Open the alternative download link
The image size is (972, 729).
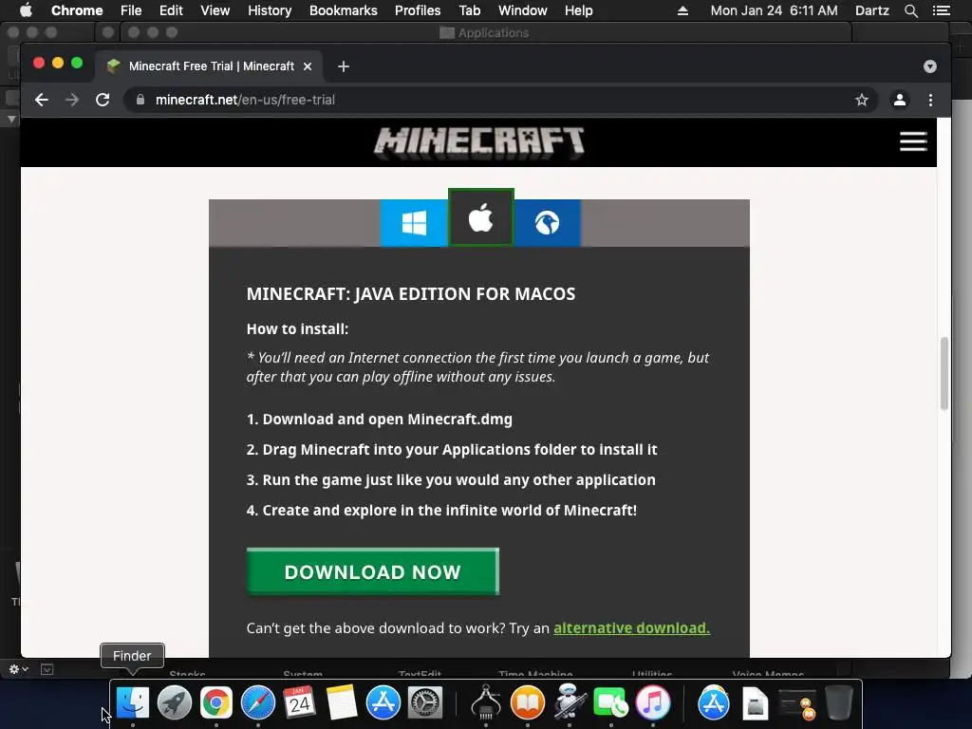click(x=631, y=628)
